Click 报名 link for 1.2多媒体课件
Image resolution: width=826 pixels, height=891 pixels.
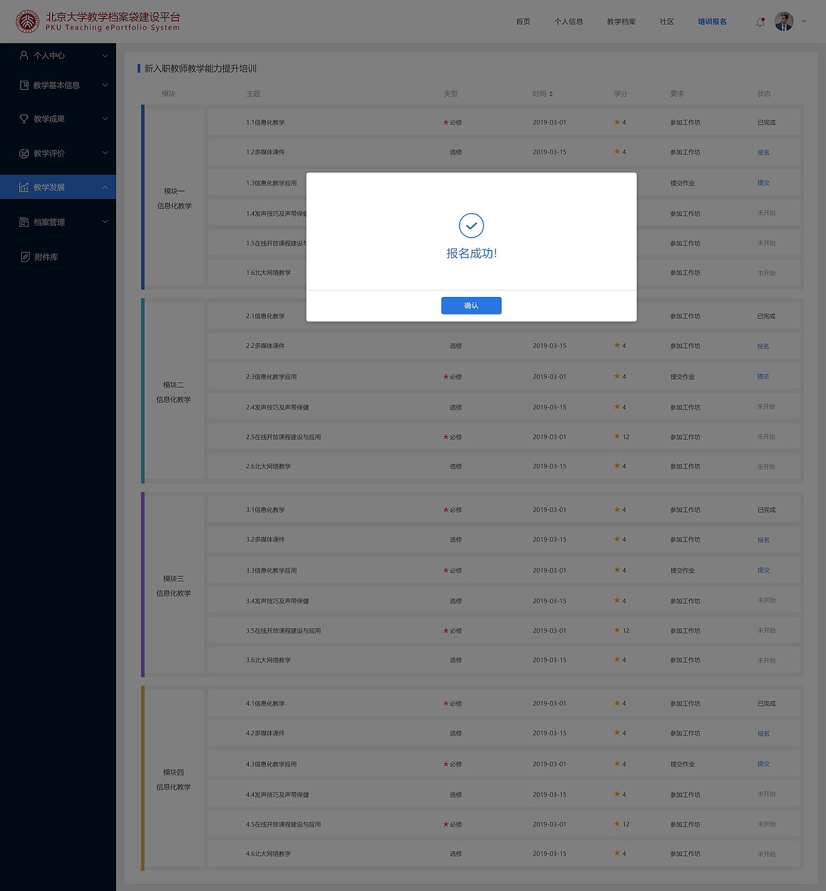tap(763, 152)
